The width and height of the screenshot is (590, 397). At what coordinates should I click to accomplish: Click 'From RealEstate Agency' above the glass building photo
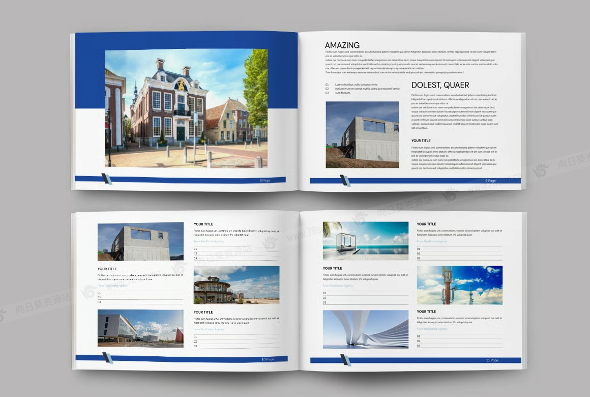click(112, 286)
